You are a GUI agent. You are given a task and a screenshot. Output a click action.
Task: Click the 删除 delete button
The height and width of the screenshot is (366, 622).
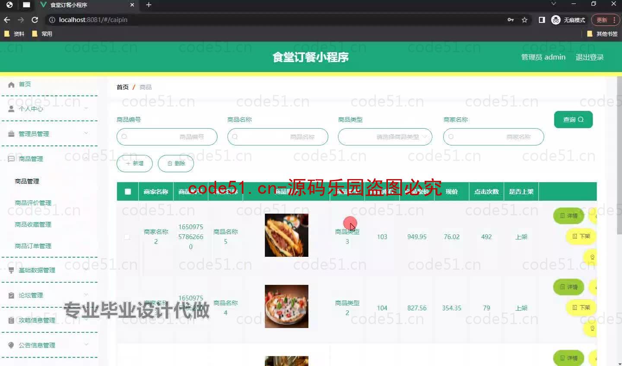[176, 164]
